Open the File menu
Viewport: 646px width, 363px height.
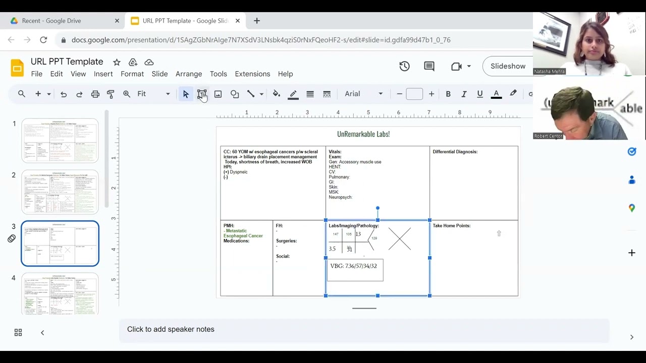[37, 74]
